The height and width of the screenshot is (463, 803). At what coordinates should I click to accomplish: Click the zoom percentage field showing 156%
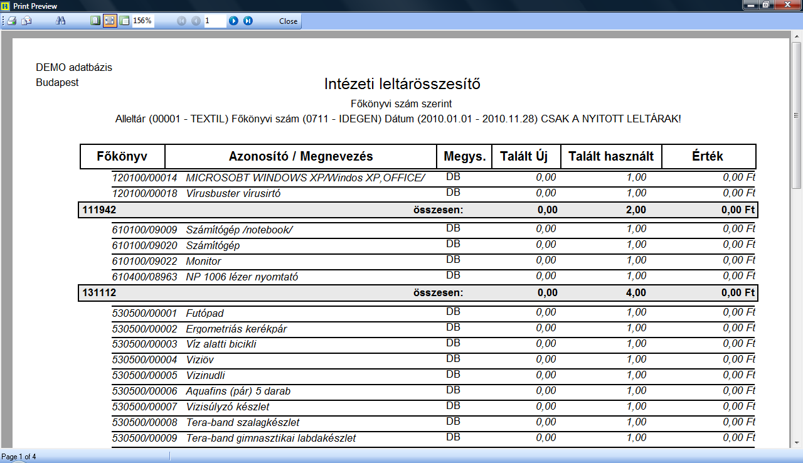tap(143, 21)
